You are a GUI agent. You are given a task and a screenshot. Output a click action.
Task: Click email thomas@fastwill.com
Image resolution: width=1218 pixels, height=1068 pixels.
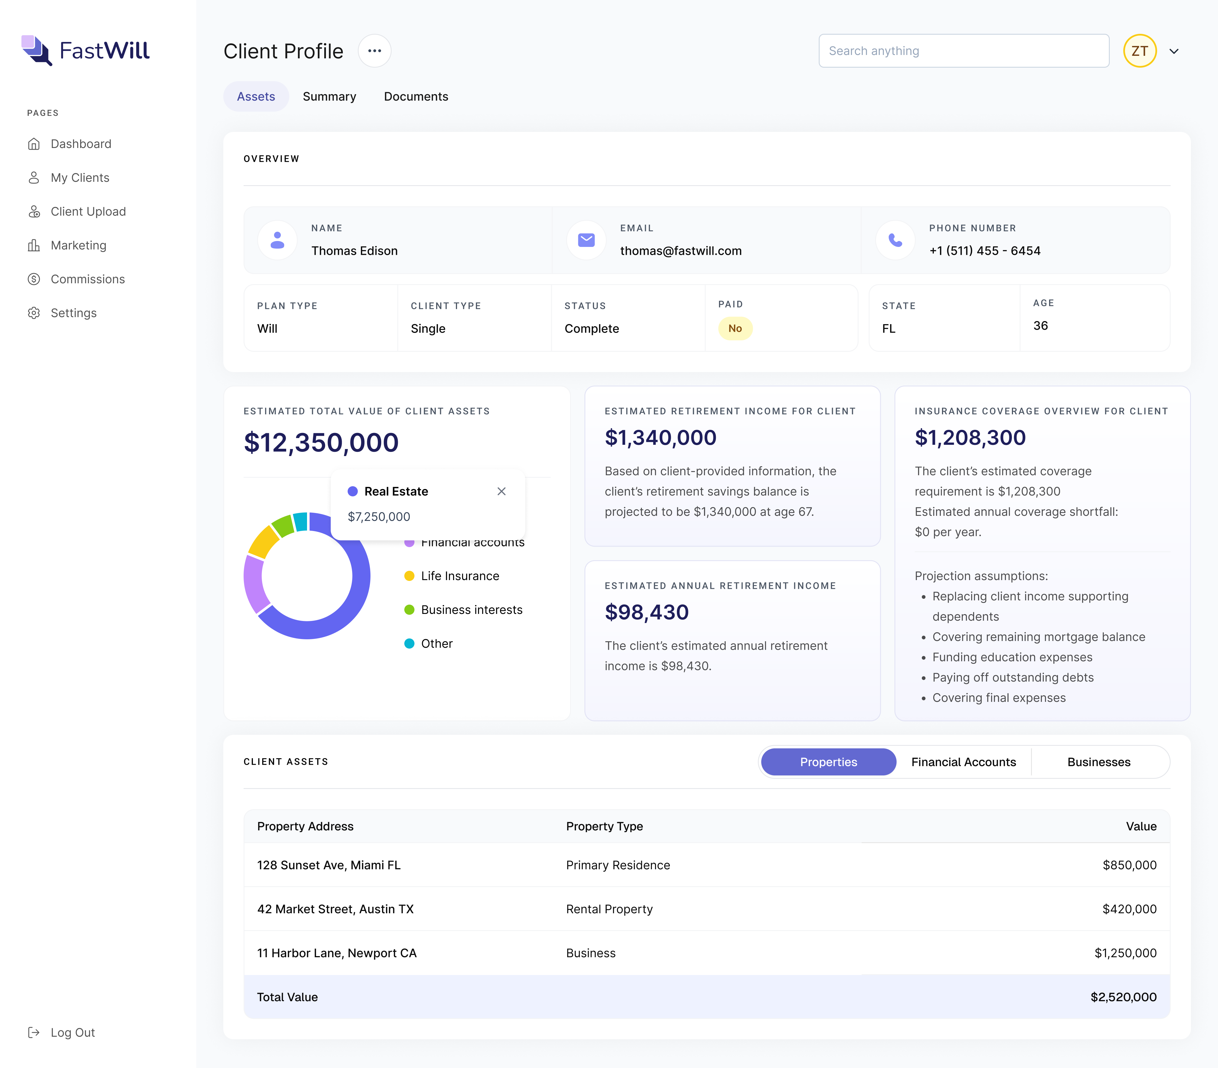pos(681,251)
